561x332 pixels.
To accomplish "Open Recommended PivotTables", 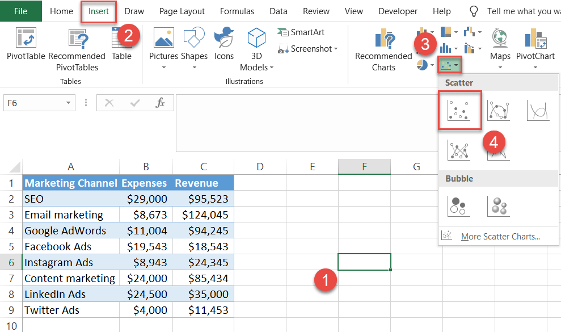I will [77, 48].
